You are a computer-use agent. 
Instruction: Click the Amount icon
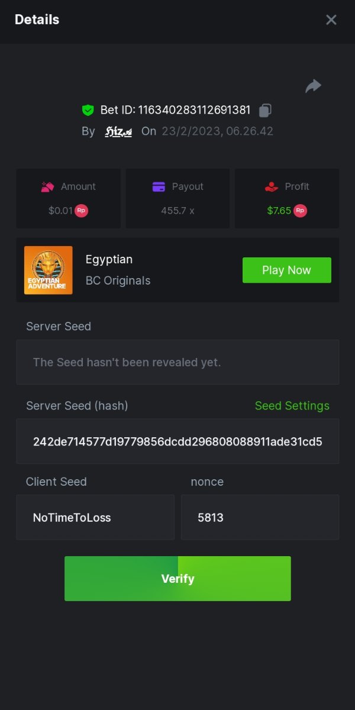pyautogui.click(x=47, y=187)
